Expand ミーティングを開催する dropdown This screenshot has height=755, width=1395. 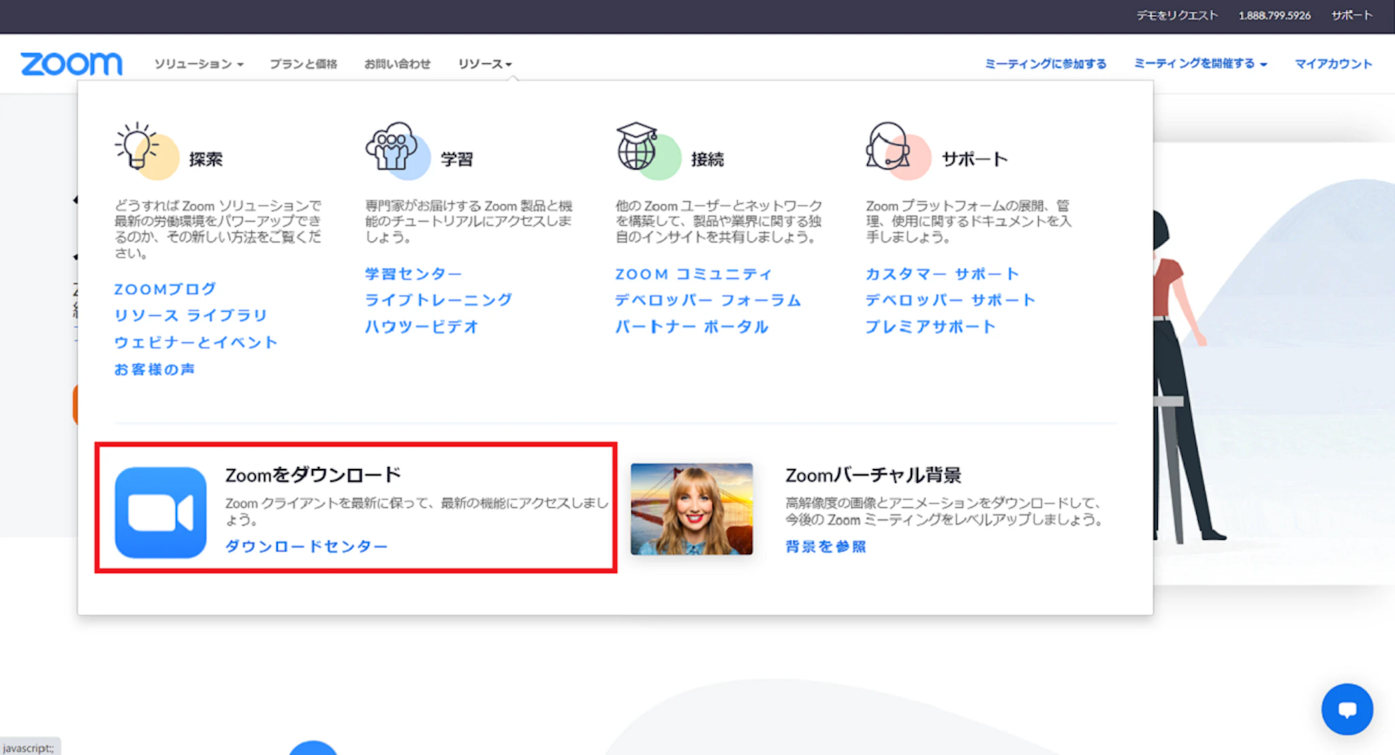click(x=1200, y=63)
